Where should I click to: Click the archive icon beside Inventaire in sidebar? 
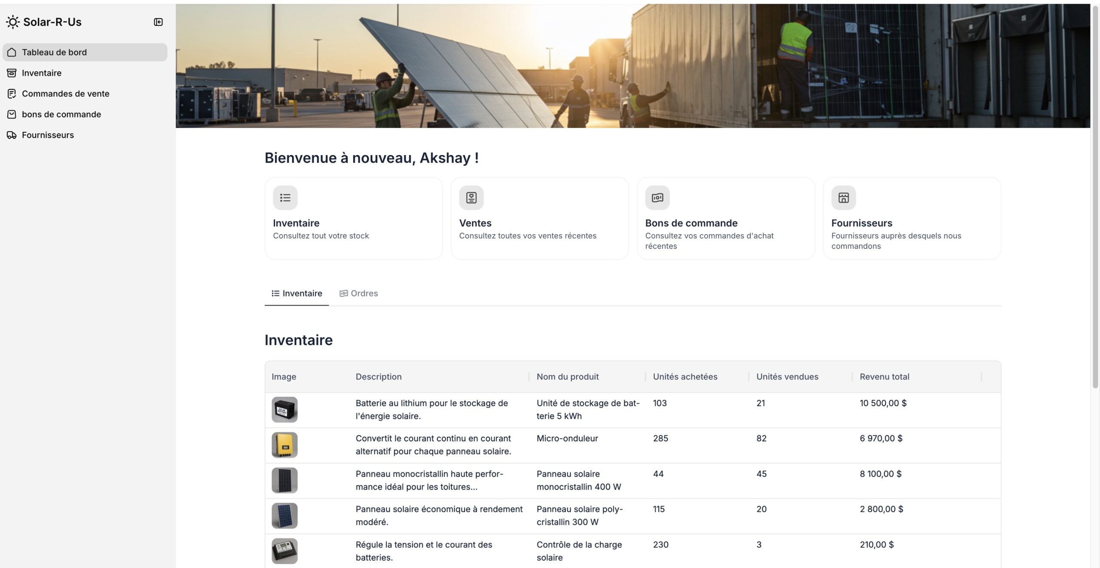pos(12,73)
